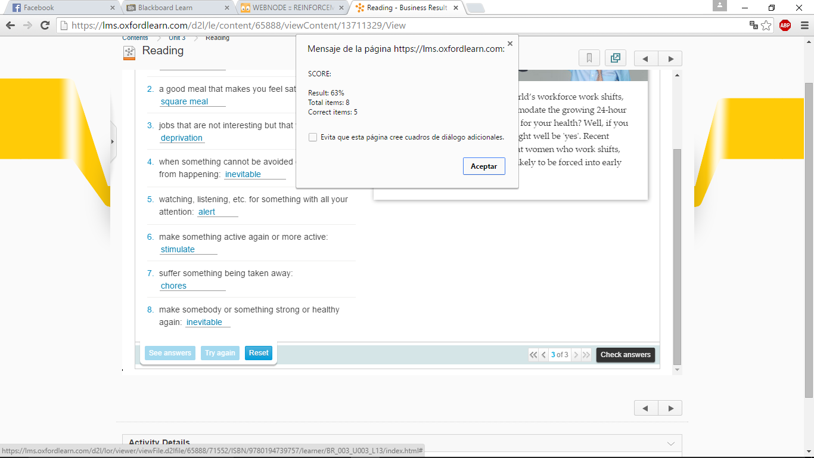The image size is (814, 458).
Task: Reload the page with the refresh icon
Action: pos(45,25)
